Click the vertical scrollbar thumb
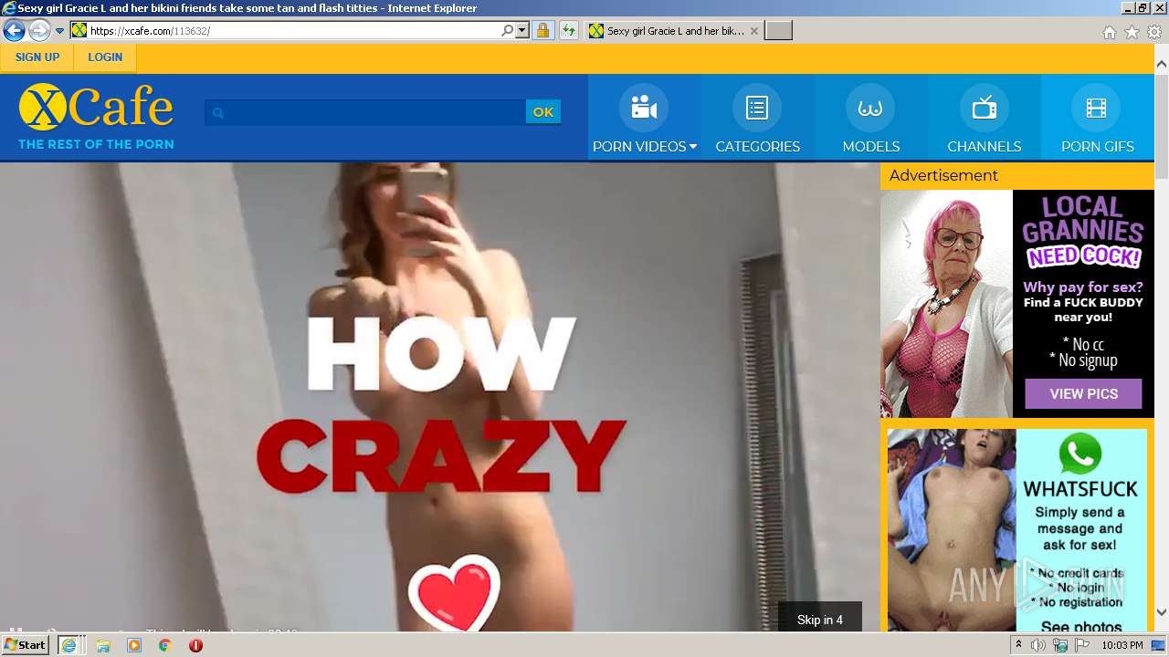Viewport: 1169px width, 657px height. pos(1162,127)
